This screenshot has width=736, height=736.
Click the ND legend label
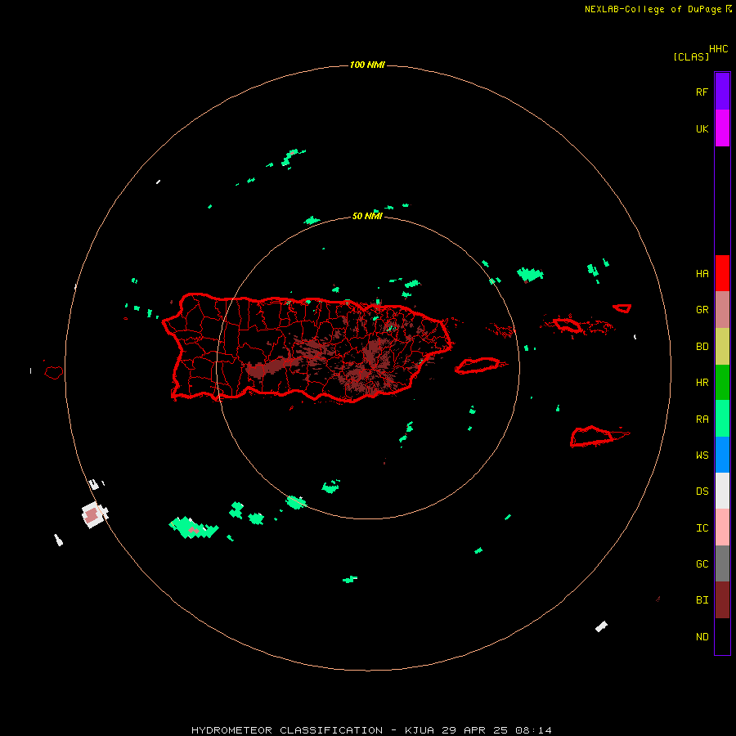click(x=702, y=637)
